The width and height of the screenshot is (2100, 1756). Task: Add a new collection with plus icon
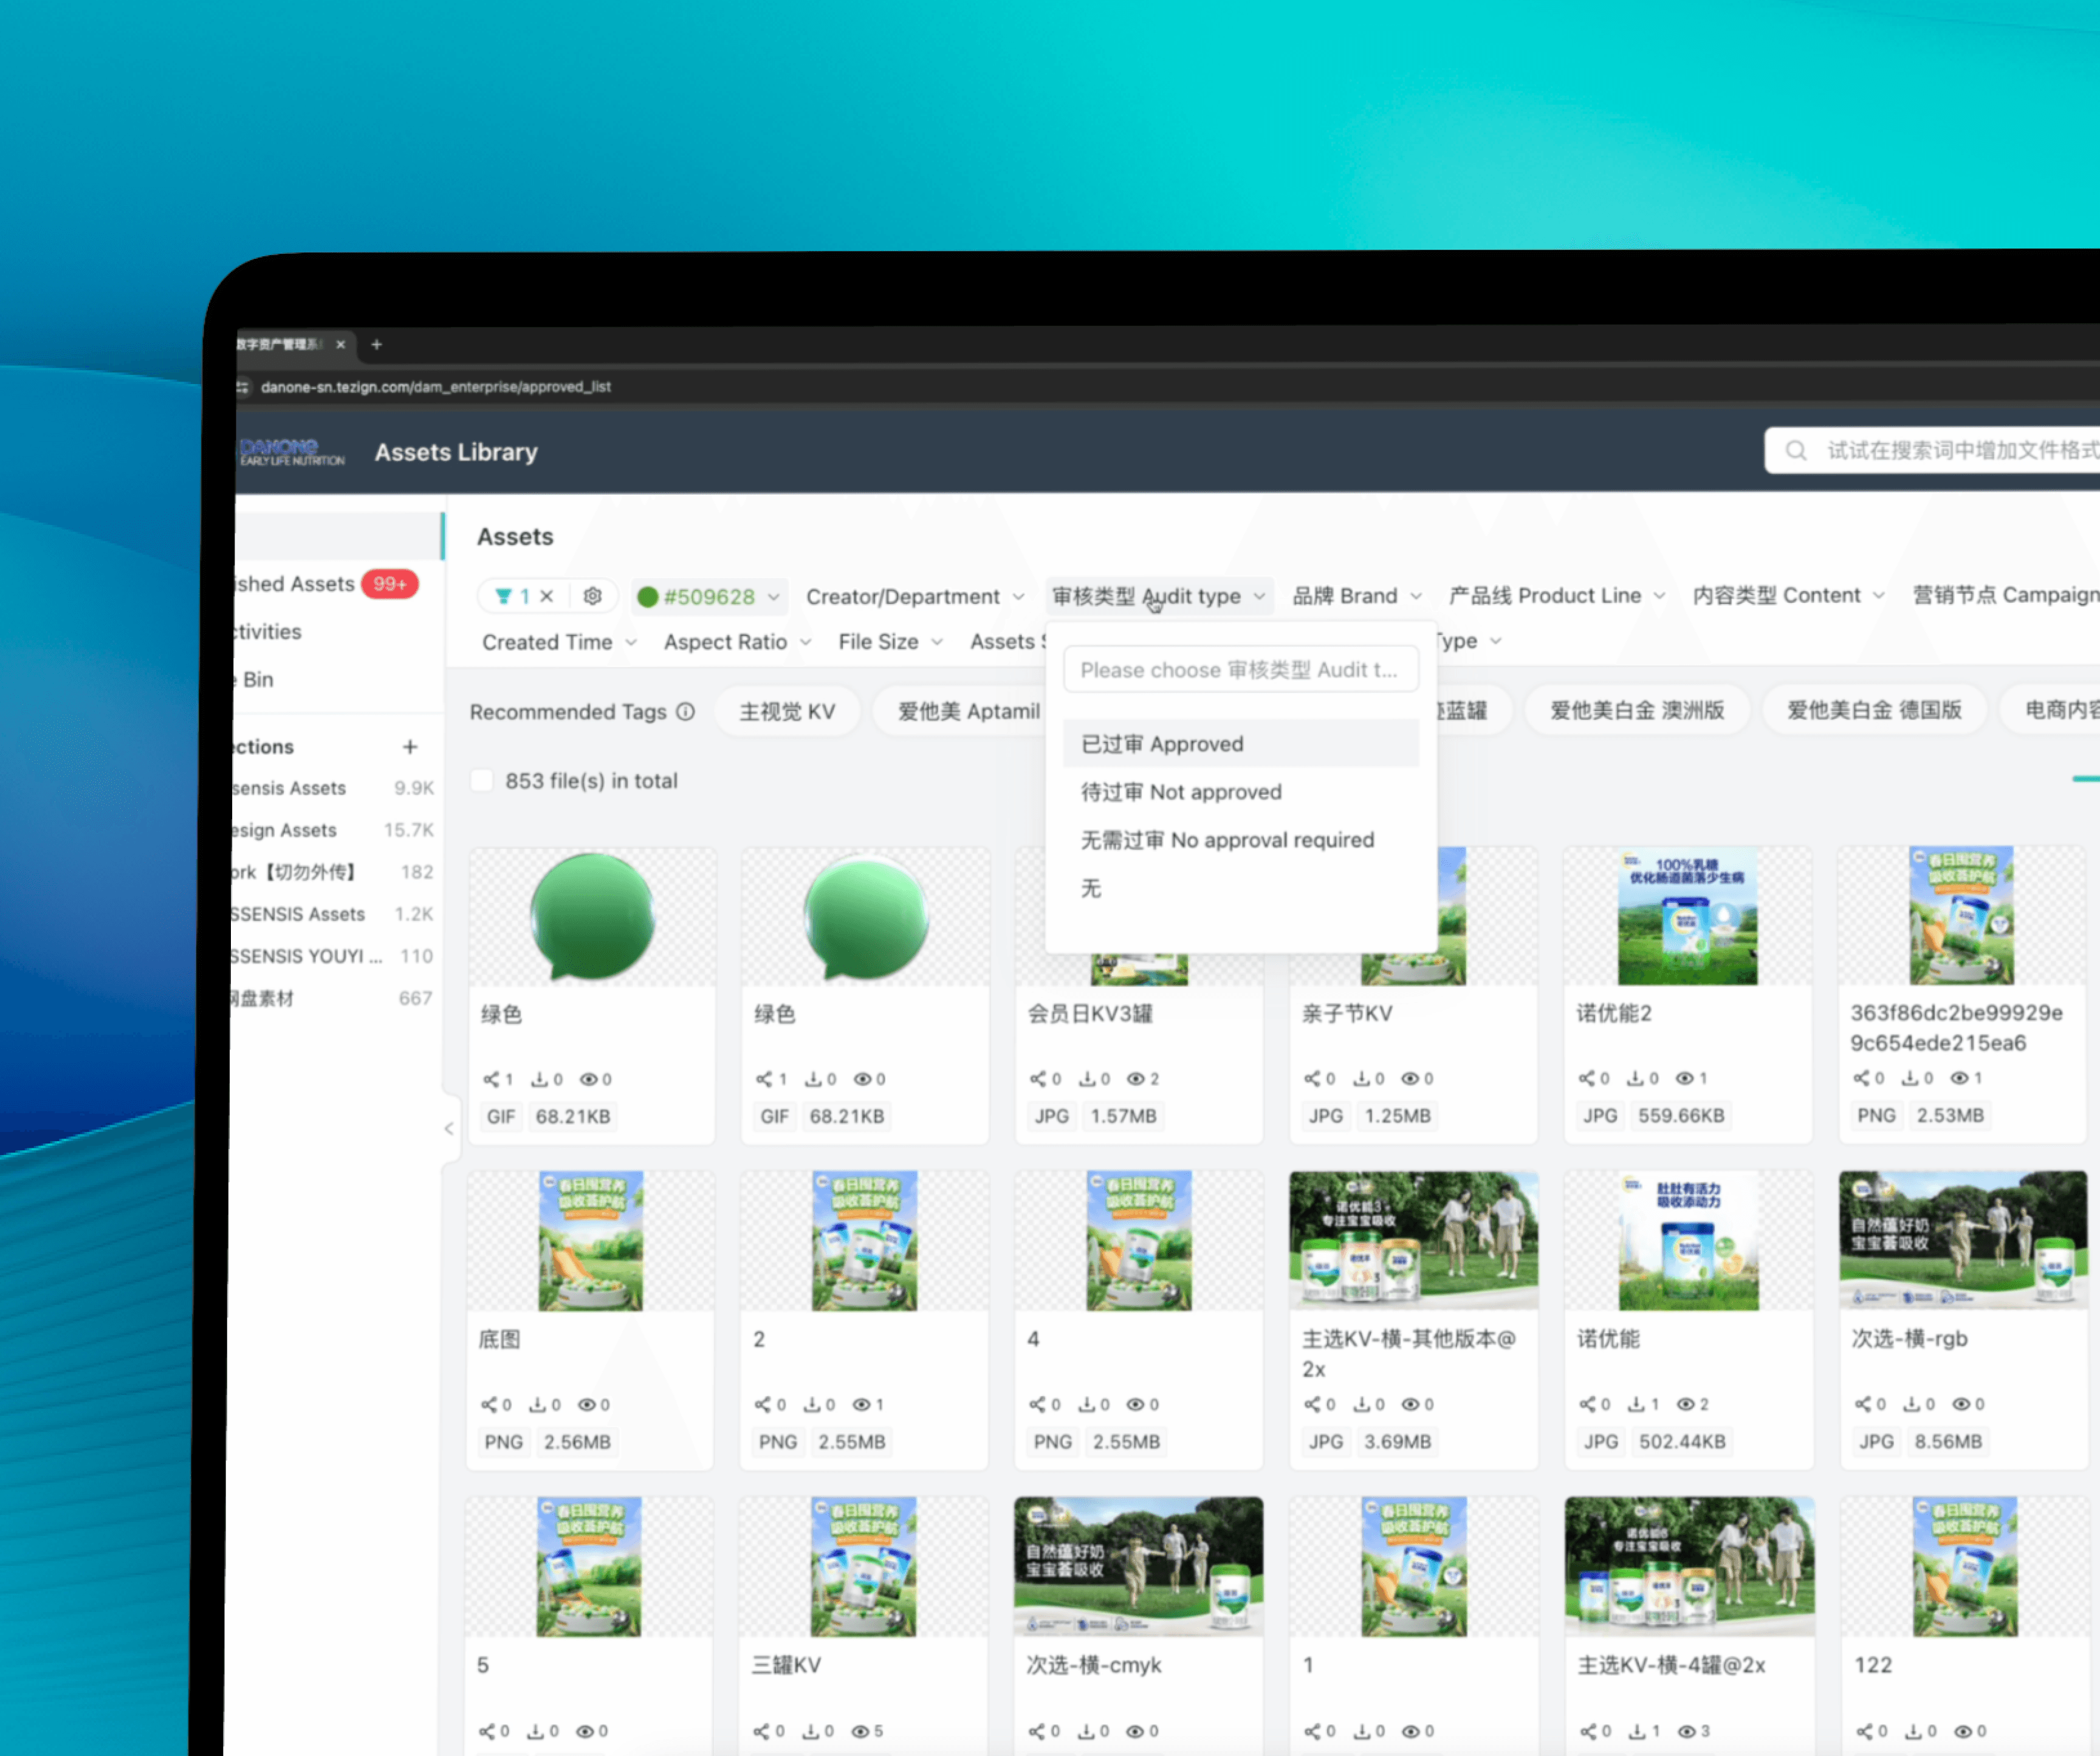410,746
